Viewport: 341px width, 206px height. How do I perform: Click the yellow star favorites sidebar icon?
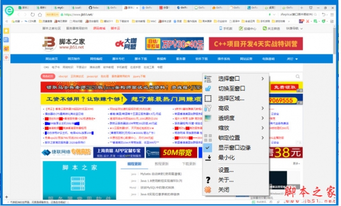click(6, 31)
